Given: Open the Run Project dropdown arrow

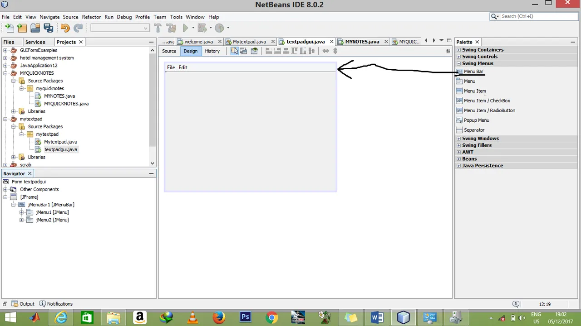Looking at the screenshot, I should 193,28.
